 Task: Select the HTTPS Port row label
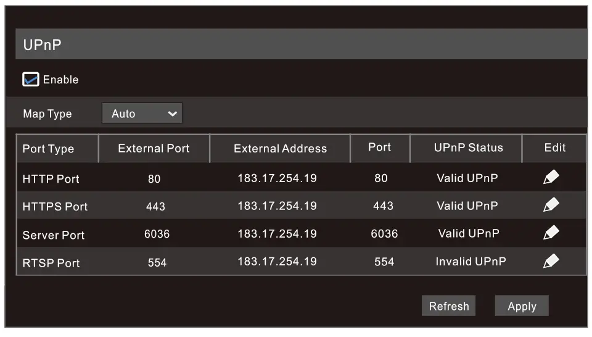click(55, 207)
